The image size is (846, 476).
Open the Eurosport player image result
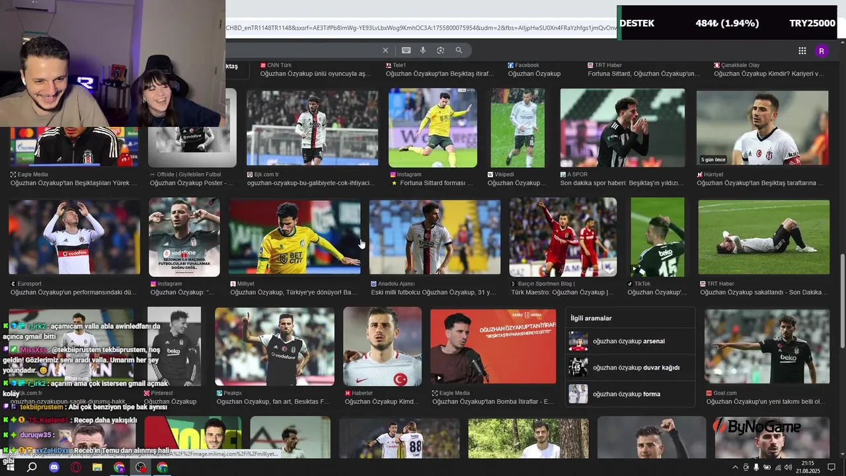[x=74, y=237]
